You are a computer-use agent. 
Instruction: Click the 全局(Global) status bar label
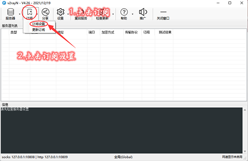(123, 157)
